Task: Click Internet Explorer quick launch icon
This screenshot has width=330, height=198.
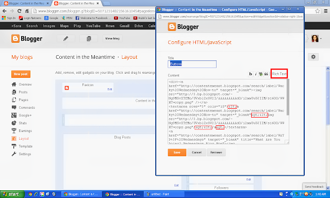Action: click(36, 194)
